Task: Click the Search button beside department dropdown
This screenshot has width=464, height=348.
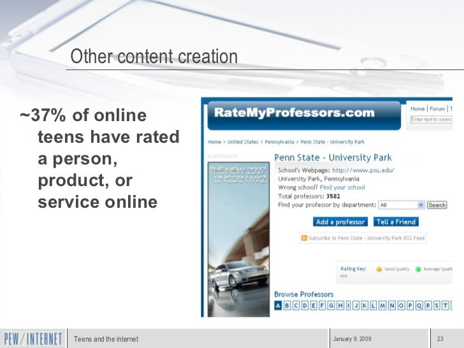Action: pyautogui.click(x=437, y=205)
